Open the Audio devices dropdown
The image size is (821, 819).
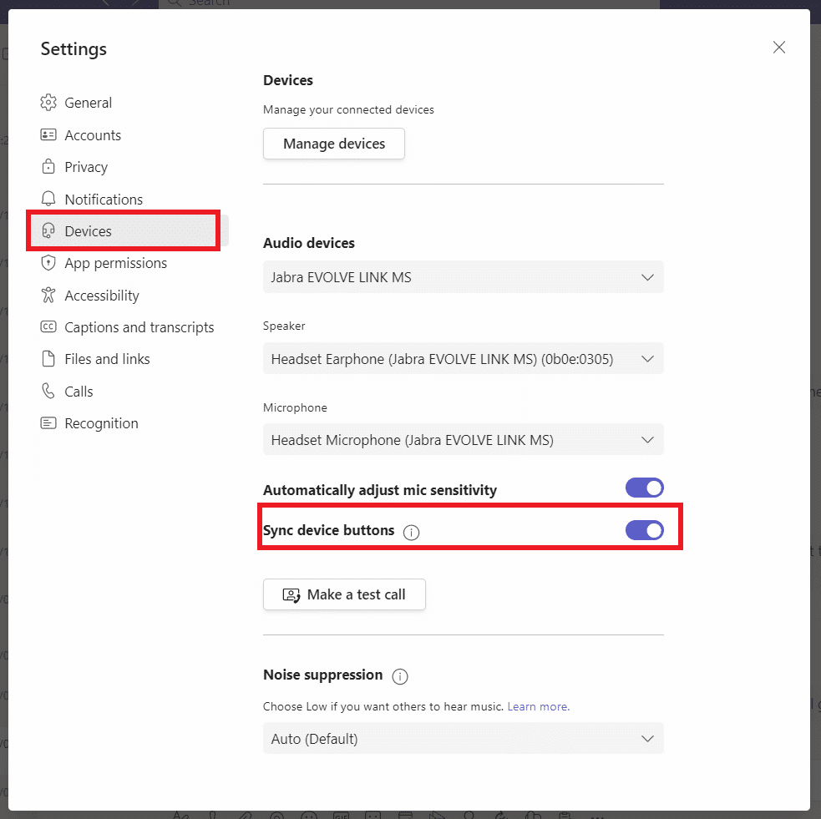(x=463, y=277)
